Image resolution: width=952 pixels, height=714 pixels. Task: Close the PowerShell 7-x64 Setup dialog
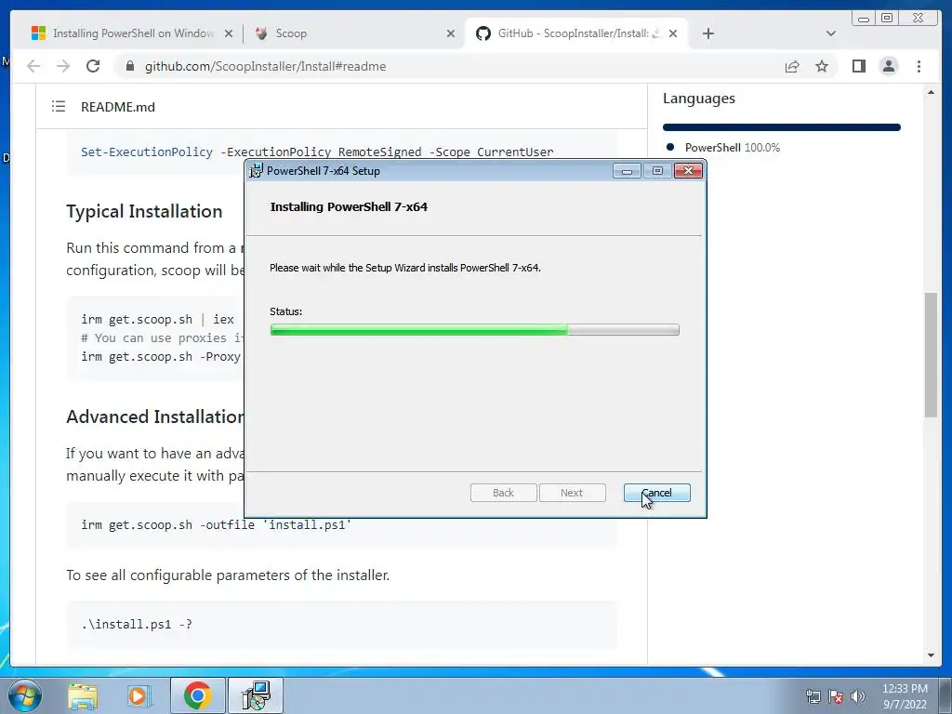(x=689, y=171)
